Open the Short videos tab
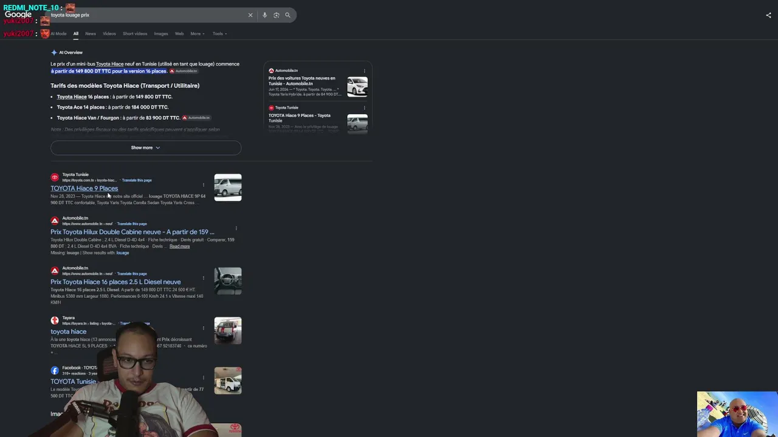 [x=135, y=33]
